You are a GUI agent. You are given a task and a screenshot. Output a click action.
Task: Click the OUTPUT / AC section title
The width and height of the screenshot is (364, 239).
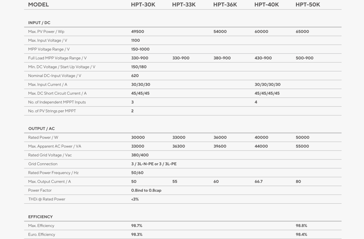pyautogui.click(x=41, y=129)
